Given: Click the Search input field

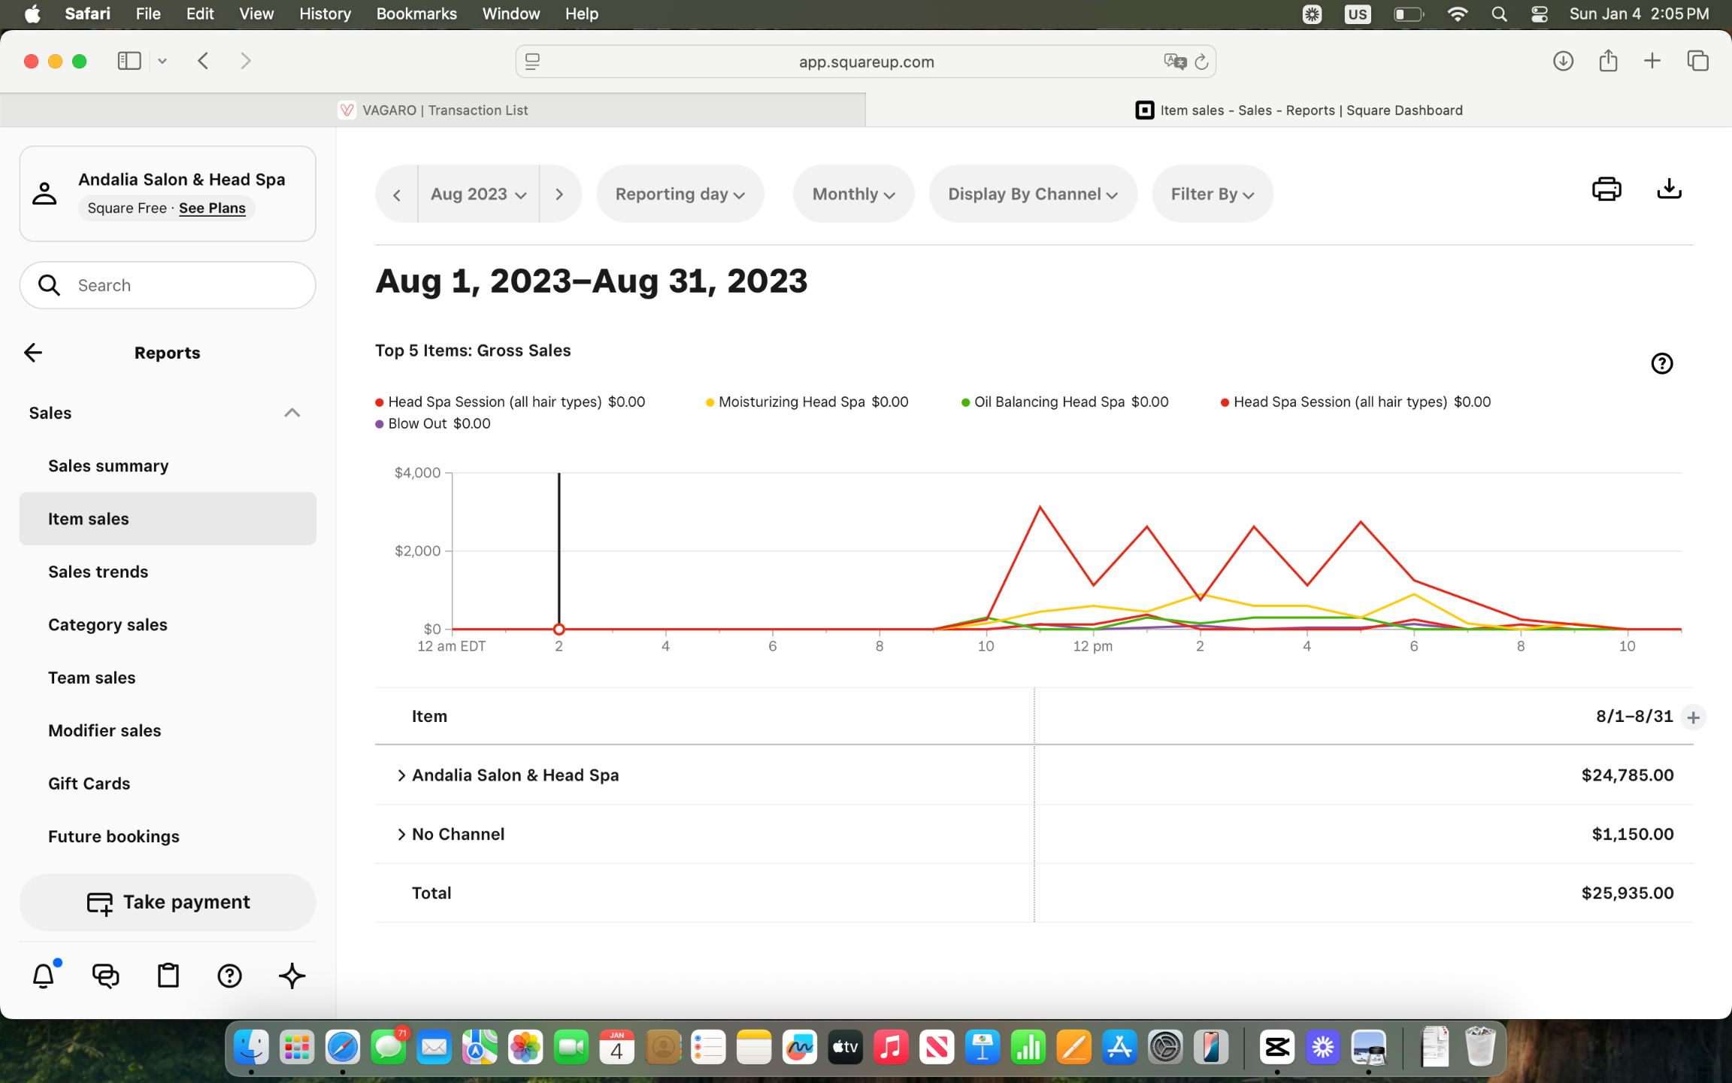Looking at the screenshot, I should pos(180,286).
